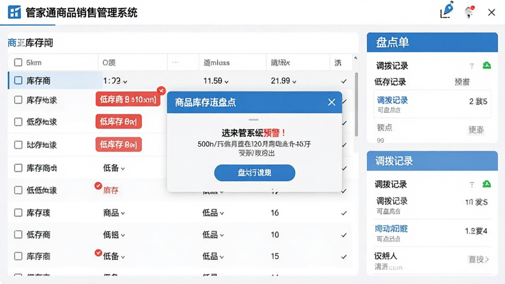Open the arrow link in bottom right row

click(x=478, y=259)
